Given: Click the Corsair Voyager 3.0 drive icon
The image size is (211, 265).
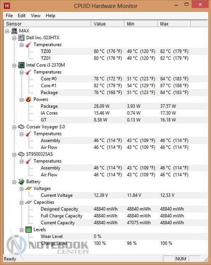Looking at the screenshot, I should tap(22, 127).
